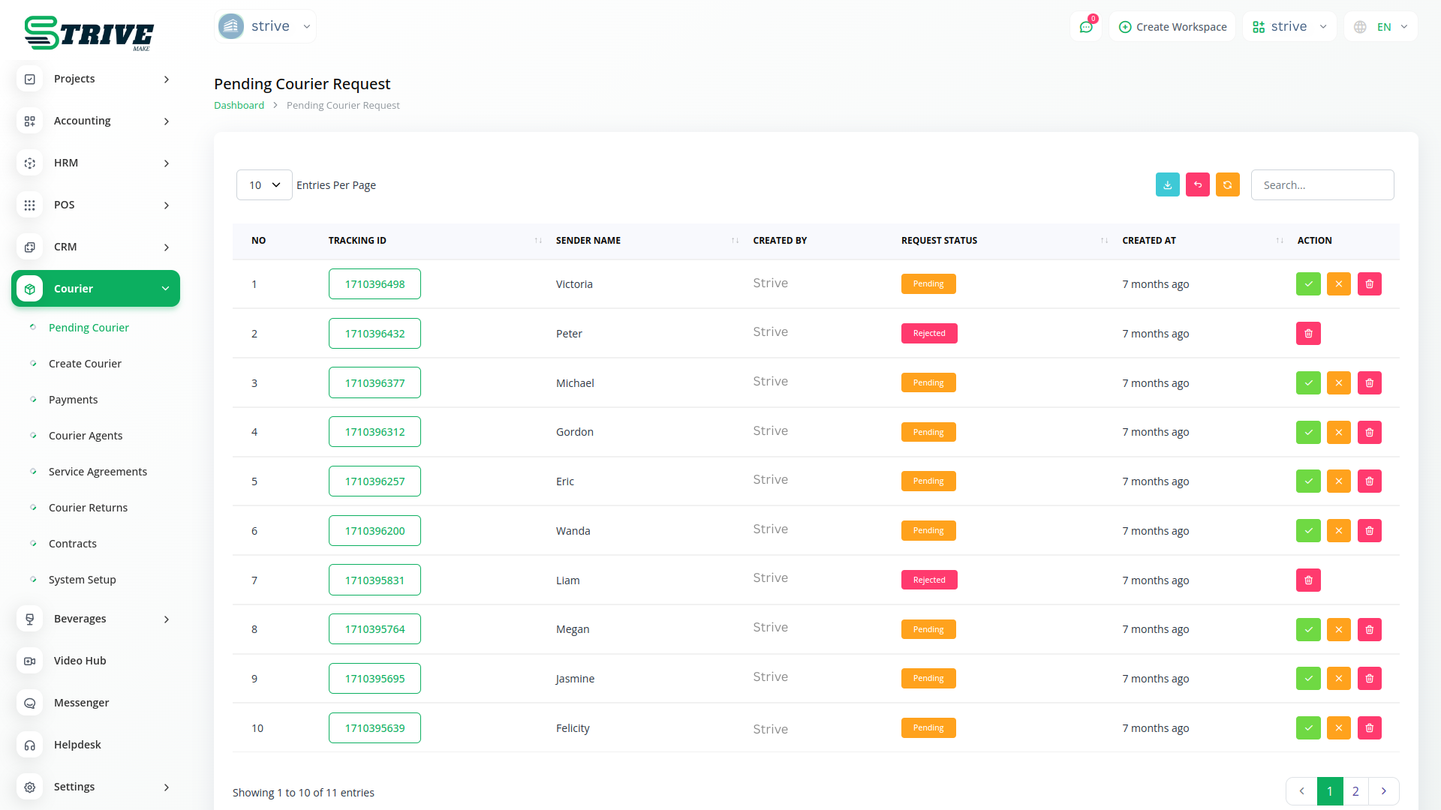Click the teal download export icon
The image size is (1441, 810).
coord(1167,184)
